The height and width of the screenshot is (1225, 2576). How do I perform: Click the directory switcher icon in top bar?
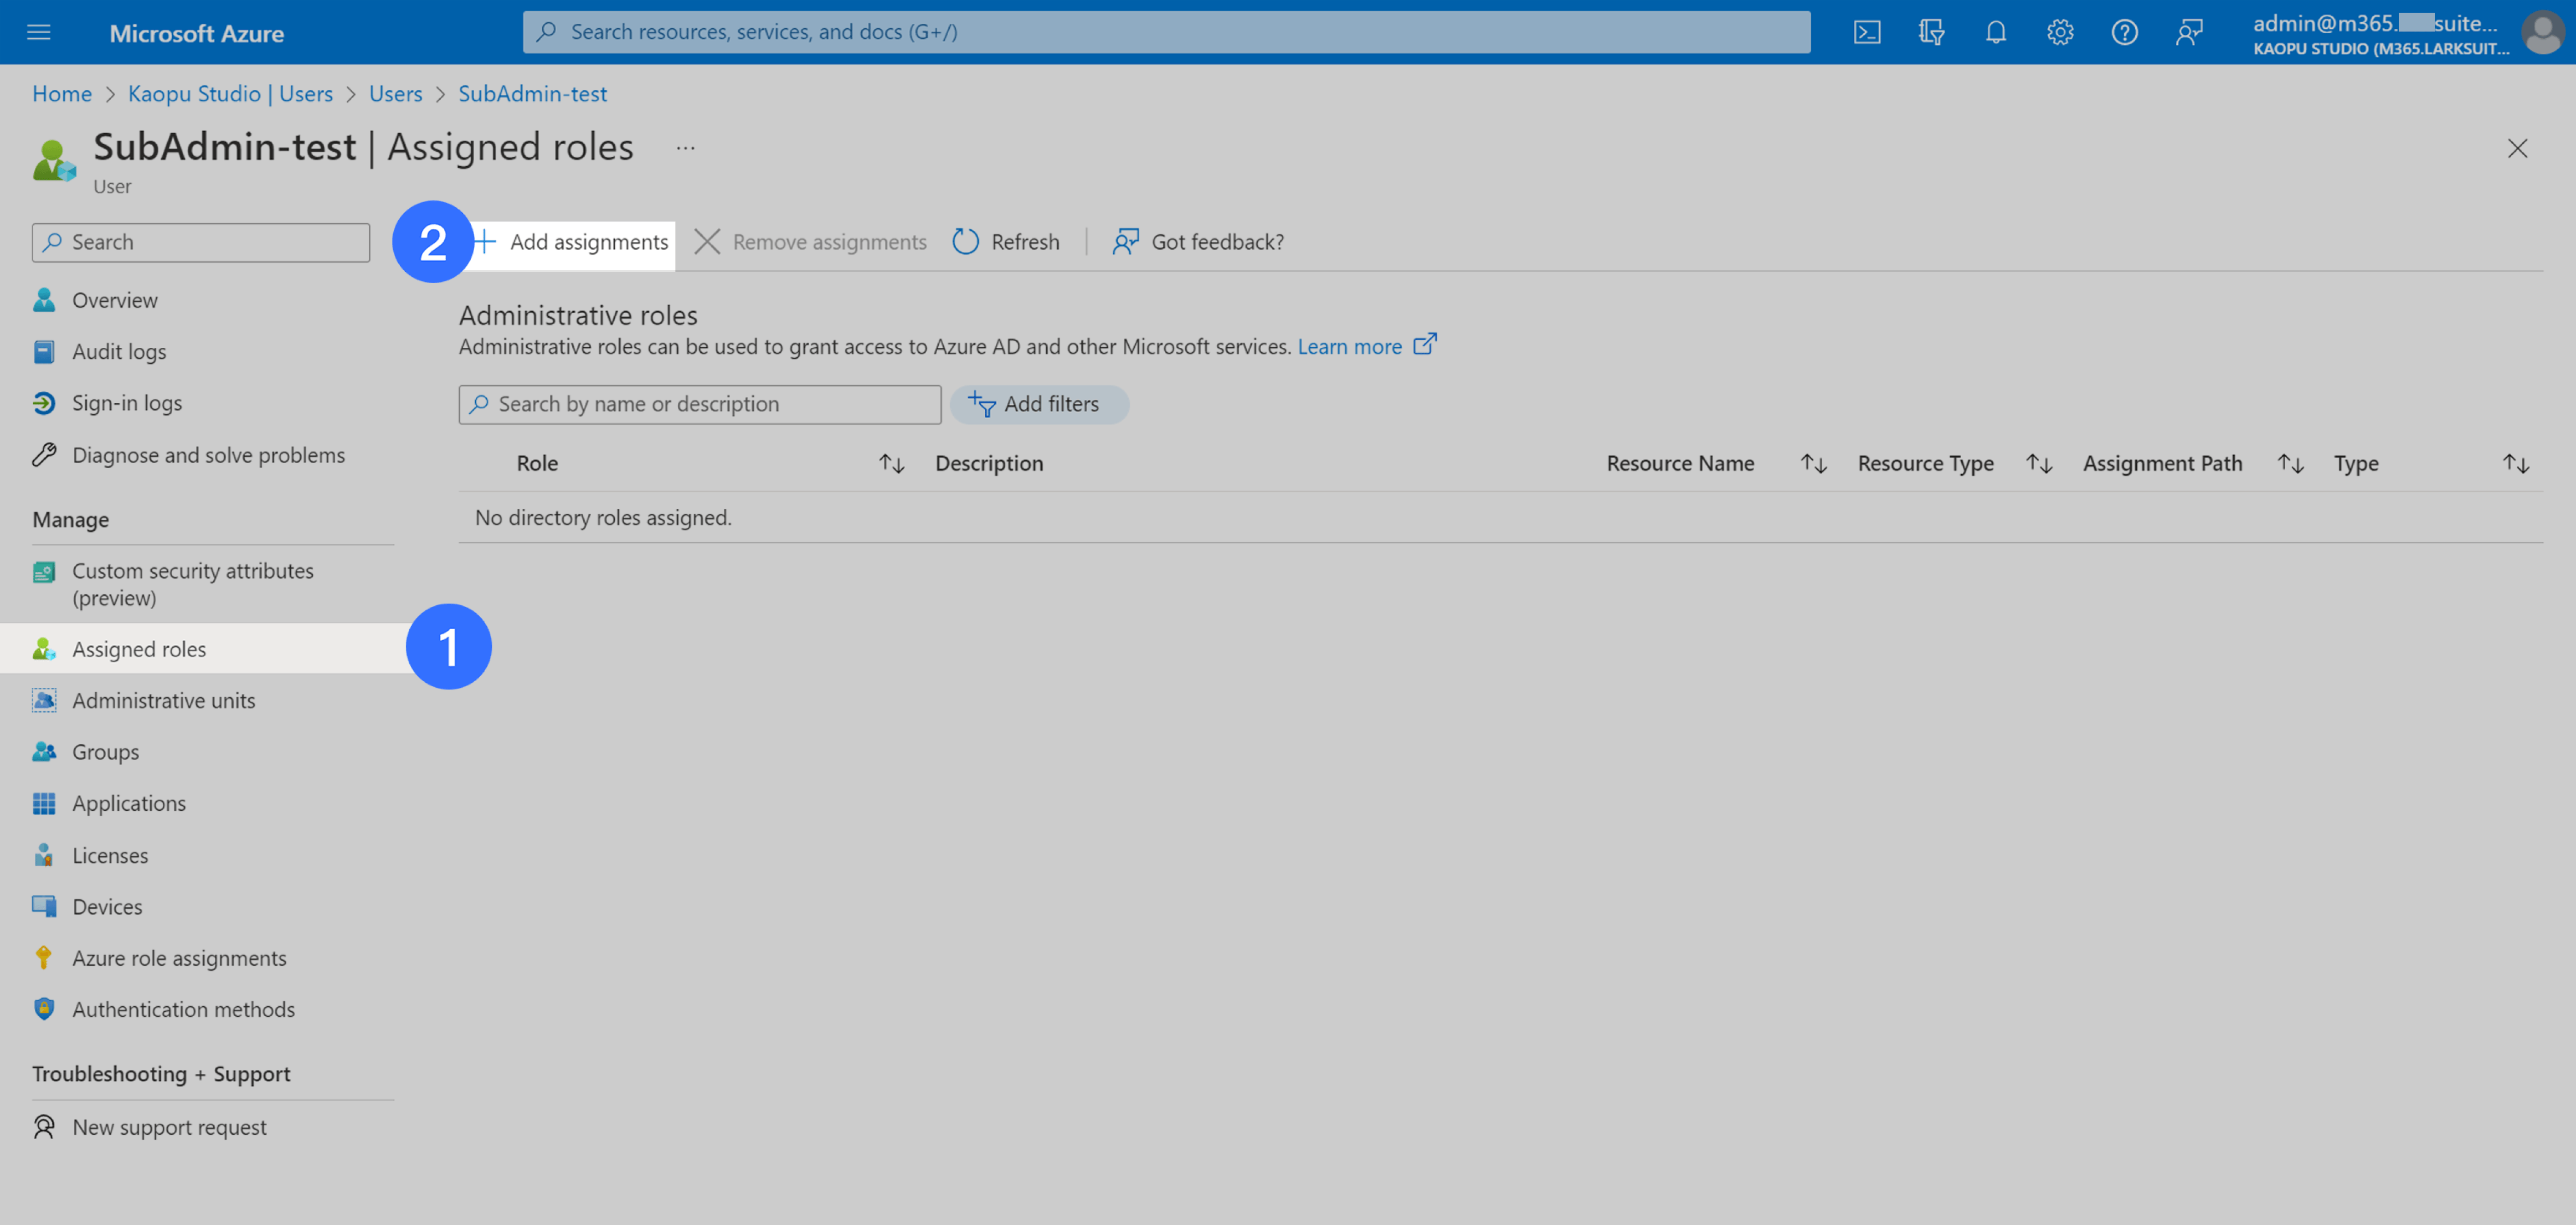pyautogui.click(x=1930, y=31)
